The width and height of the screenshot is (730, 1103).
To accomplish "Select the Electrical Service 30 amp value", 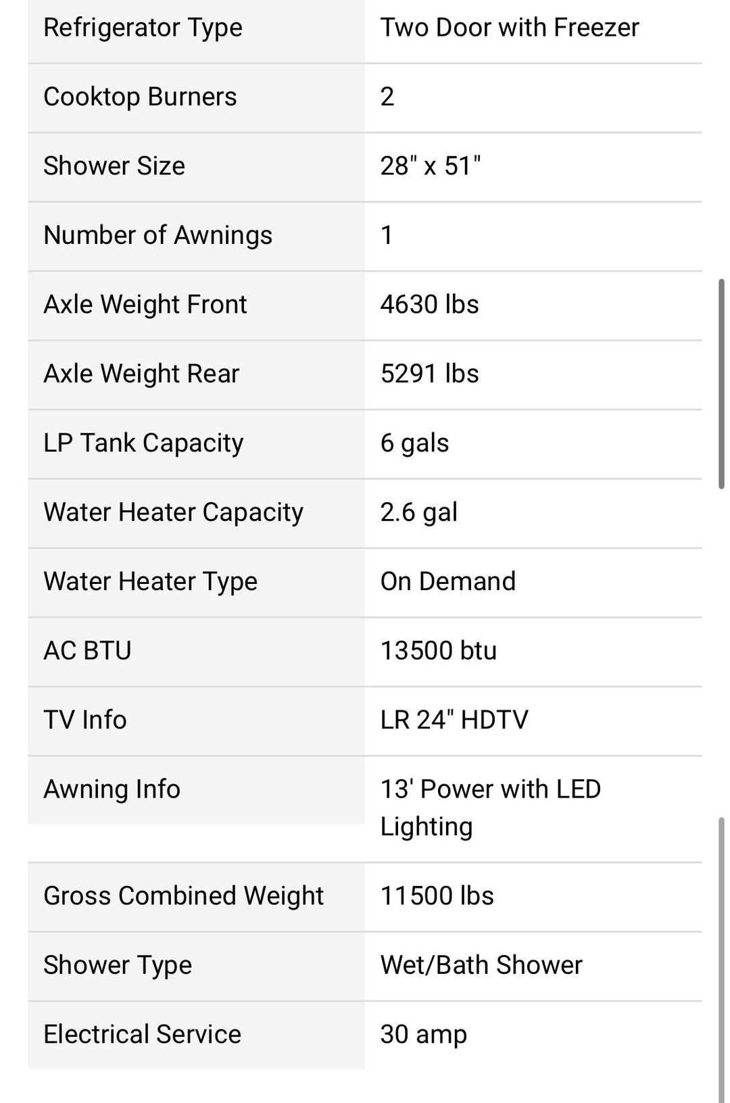I will pos(423,1035).
